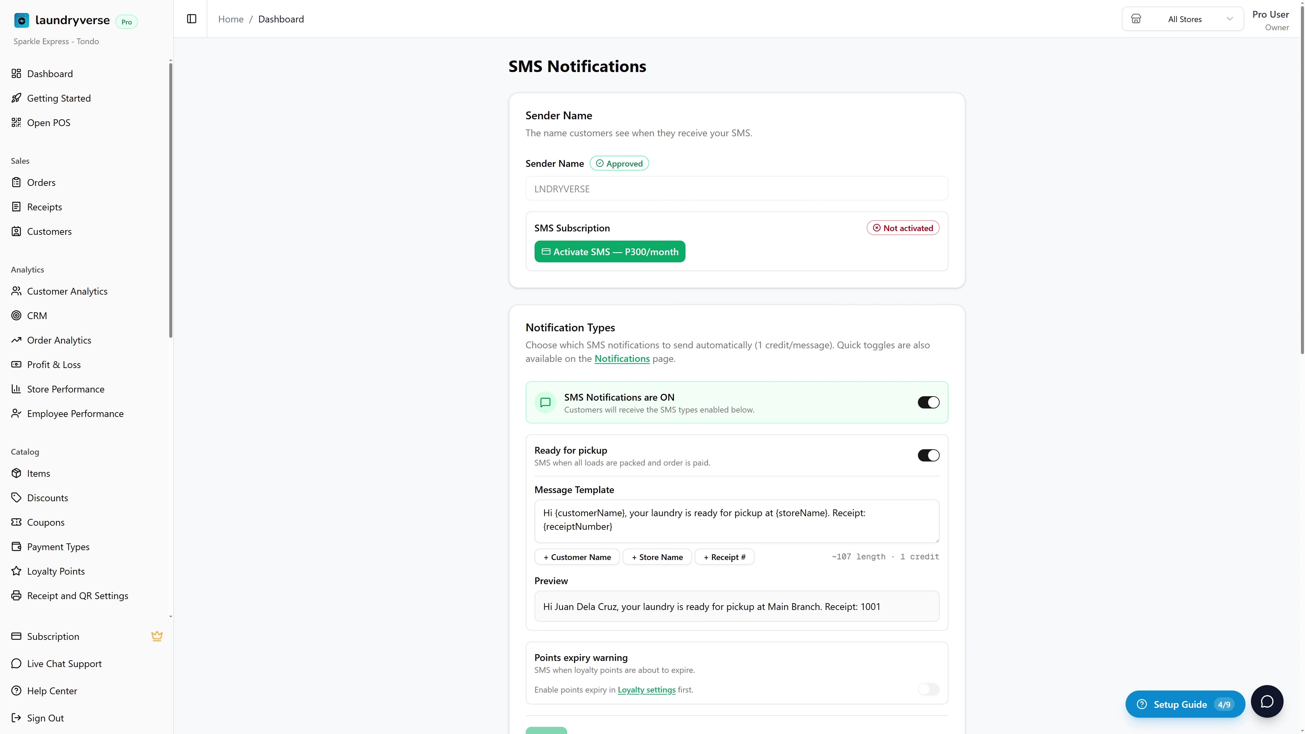The width and height of the screenshot is (1305, 734).
Task: Click Activate SMS — P300/month button
Action: (x=609, y=252)
